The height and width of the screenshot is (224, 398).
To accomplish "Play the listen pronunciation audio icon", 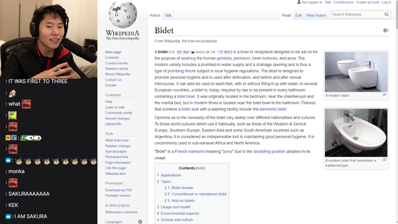I will pos(193,52).
